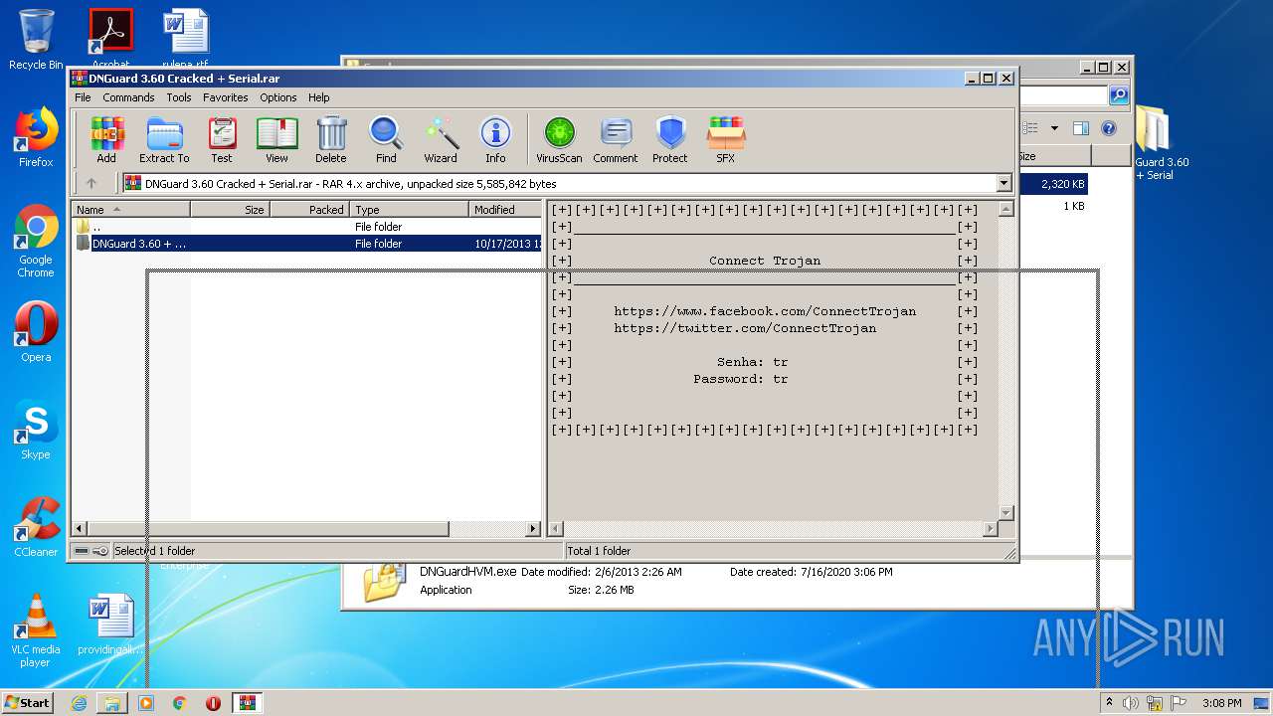Click the key icon in the status bar

100,551
